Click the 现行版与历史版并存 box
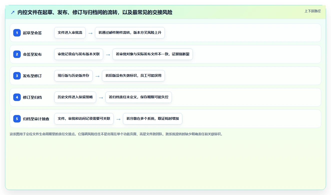 (x=73, y=76)
